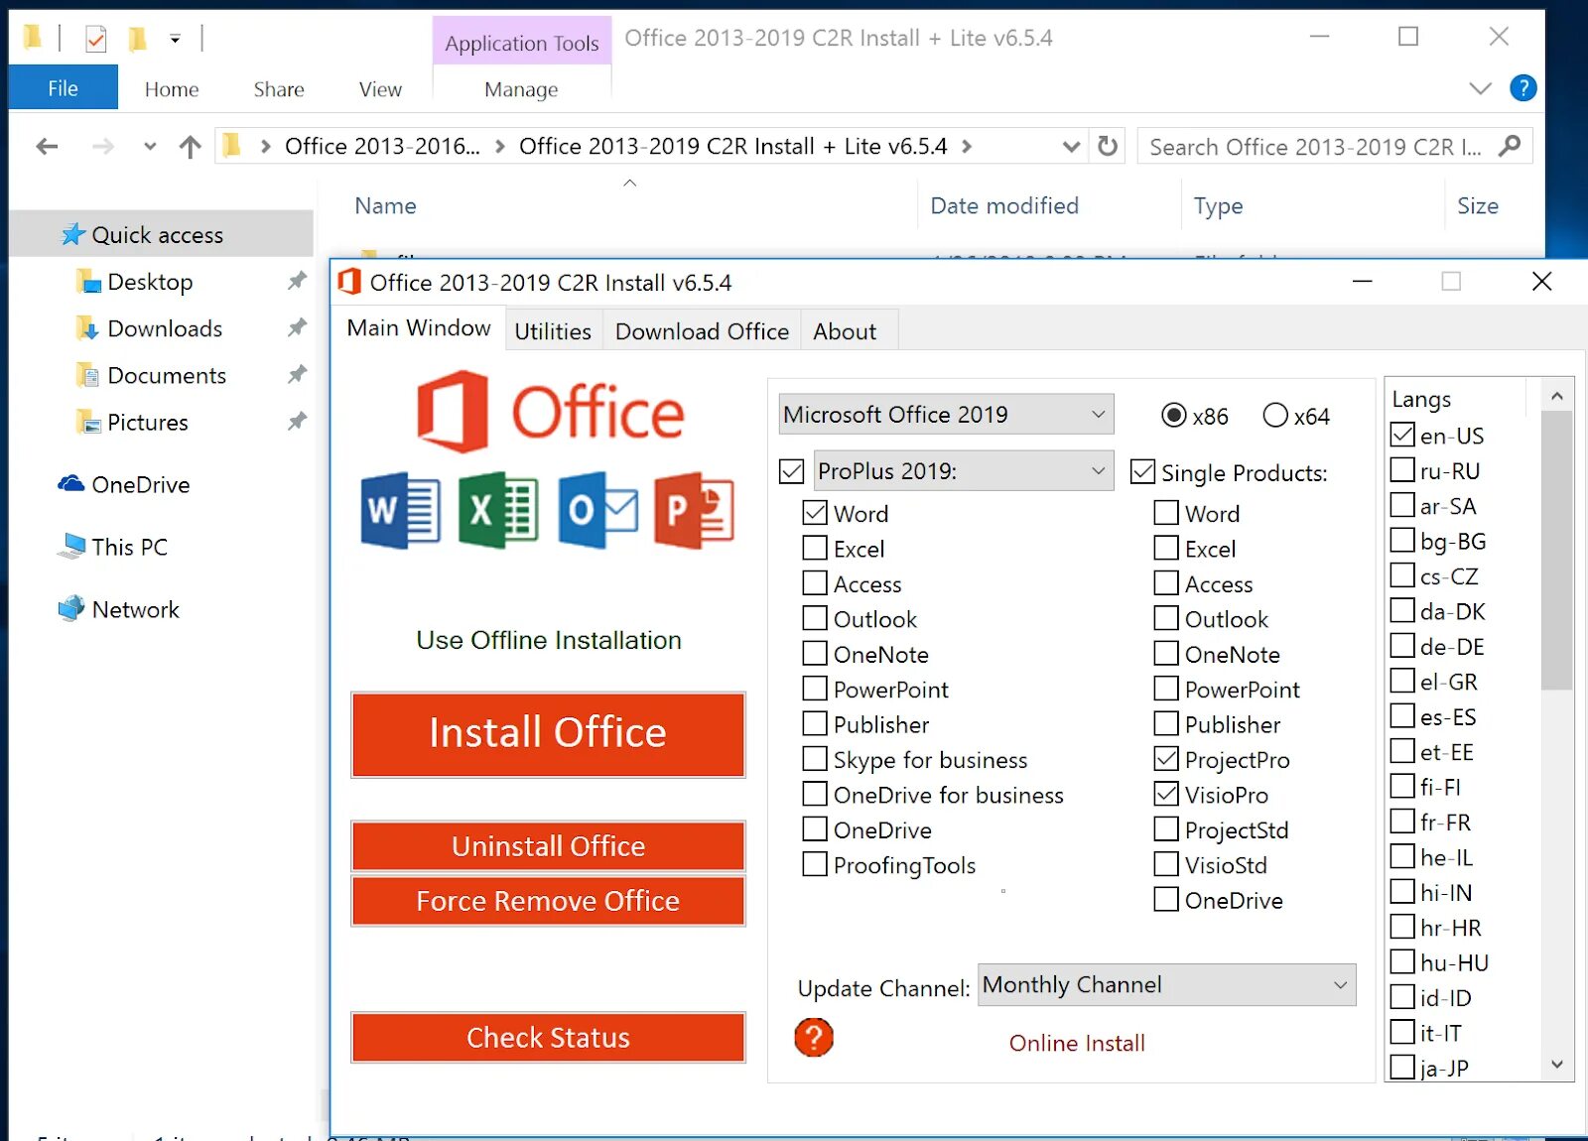Click the search magnifier icon
The image size is (1588, 1141).
tap(1510, 146)
